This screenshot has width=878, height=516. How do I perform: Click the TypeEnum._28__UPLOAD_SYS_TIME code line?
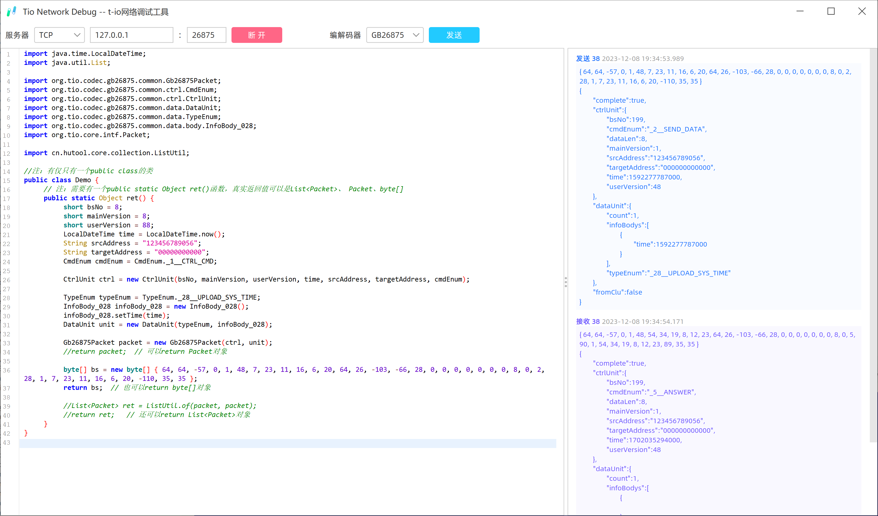click(x=162, y=297)
